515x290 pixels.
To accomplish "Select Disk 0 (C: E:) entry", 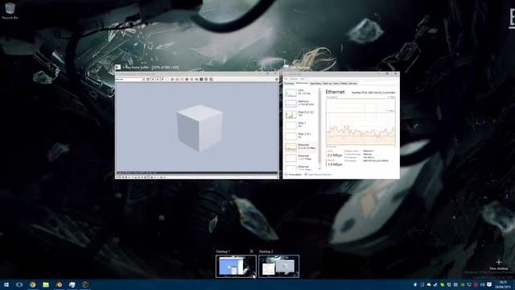I will coord(300,114).
